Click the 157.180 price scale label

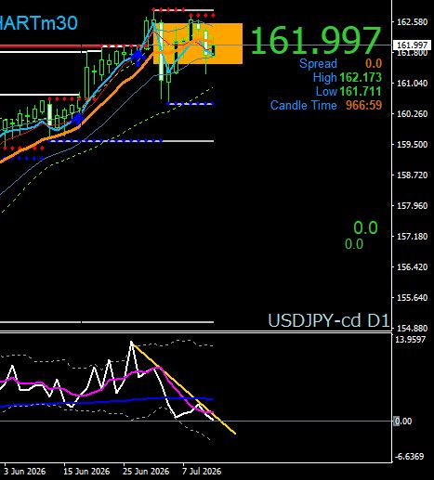coord(413,237)
